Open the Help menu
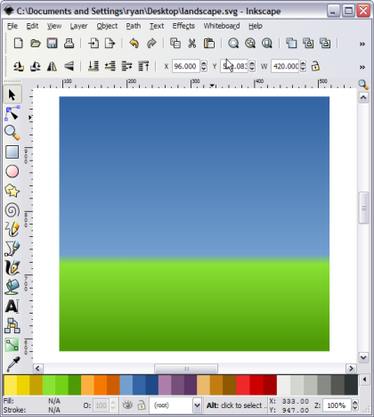 click(x=256, y=26)
